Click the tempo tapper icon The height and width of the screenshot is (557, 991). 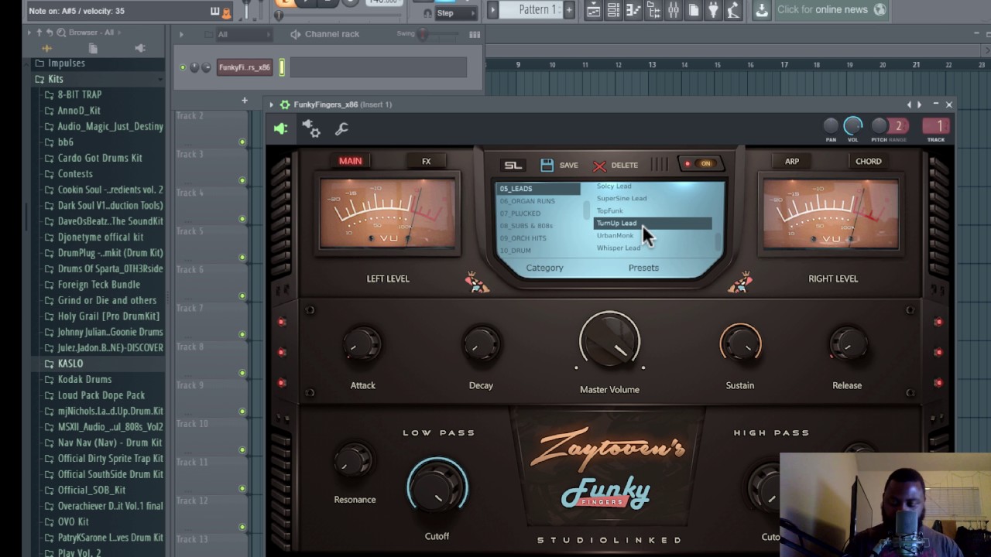point(732,10)
